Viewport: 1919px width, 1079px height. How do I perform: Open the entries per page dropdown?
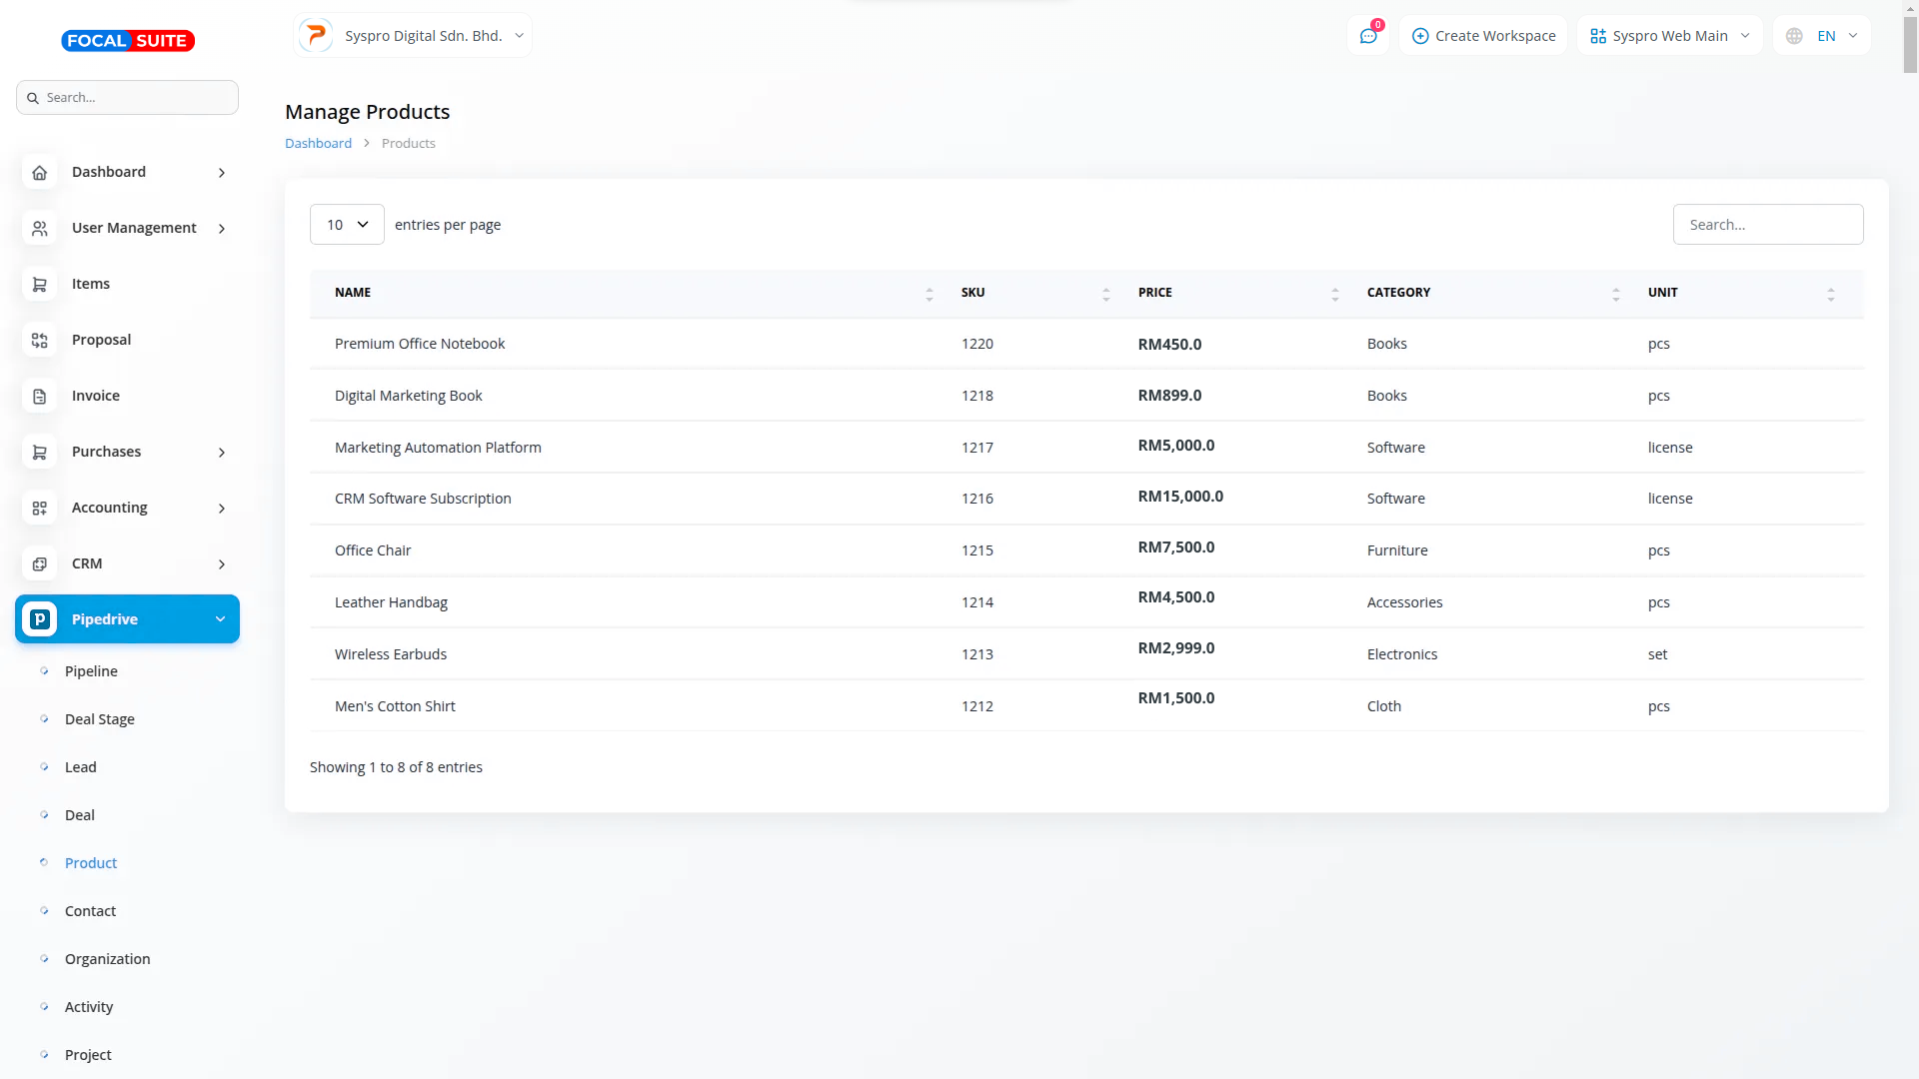click(x=347, y=225)
